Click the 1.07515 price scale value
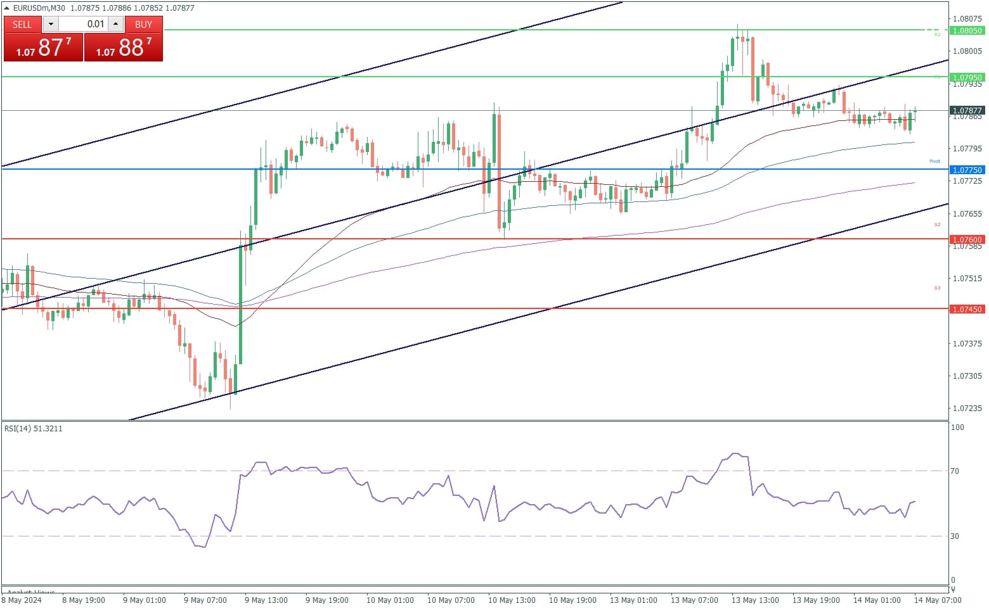 point(967,279)
